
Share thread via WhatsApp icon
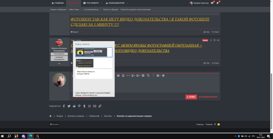coord(89,106)
